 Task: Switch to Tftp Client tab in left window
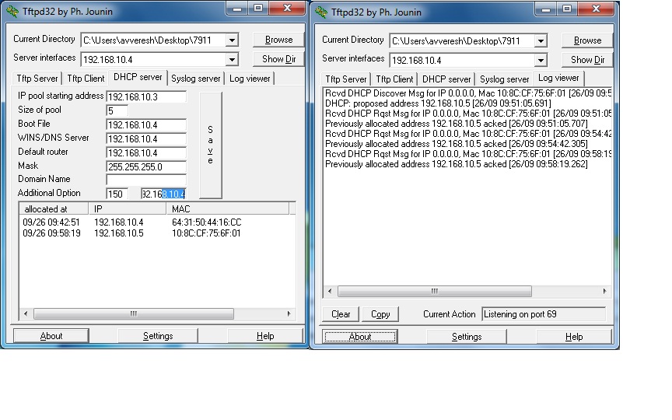click(86, 79)
